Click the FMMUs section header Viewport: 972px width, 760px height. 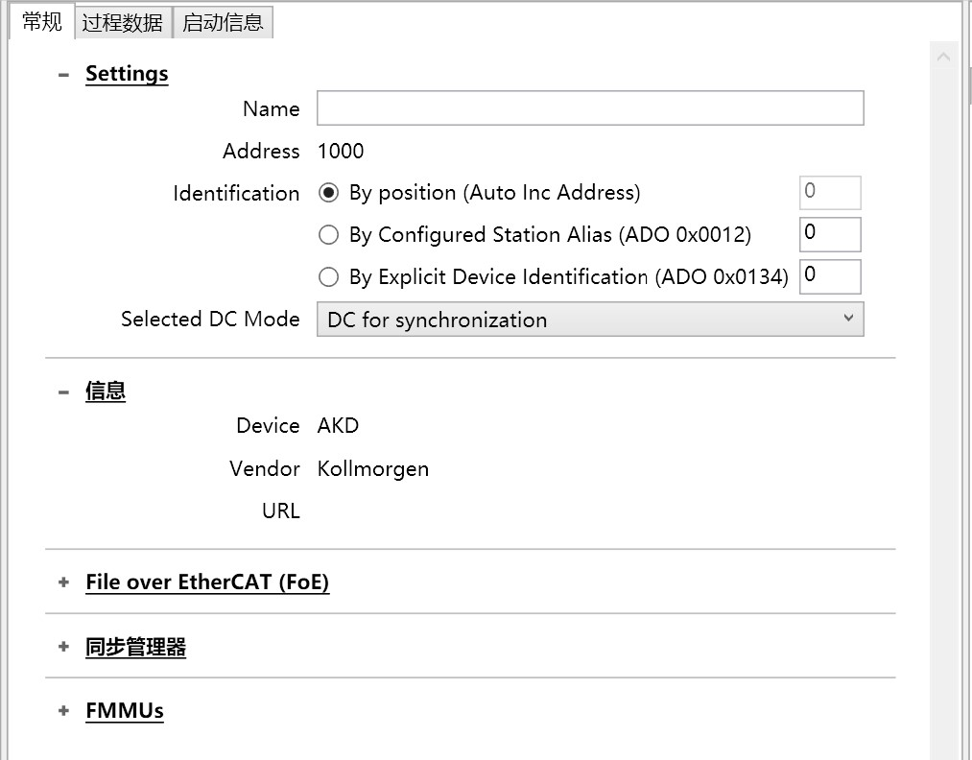pos(125,711)
